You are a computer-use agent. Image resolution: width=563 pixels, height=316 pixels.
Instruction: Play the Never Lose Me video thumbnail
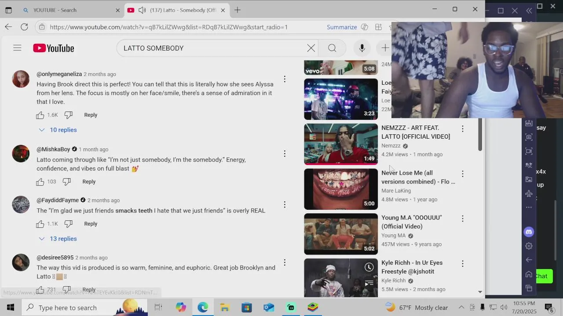point(341,189)
